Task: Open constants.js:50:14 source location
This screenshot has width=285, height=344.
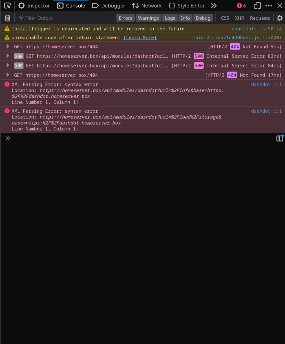Action: pos(256,28)
